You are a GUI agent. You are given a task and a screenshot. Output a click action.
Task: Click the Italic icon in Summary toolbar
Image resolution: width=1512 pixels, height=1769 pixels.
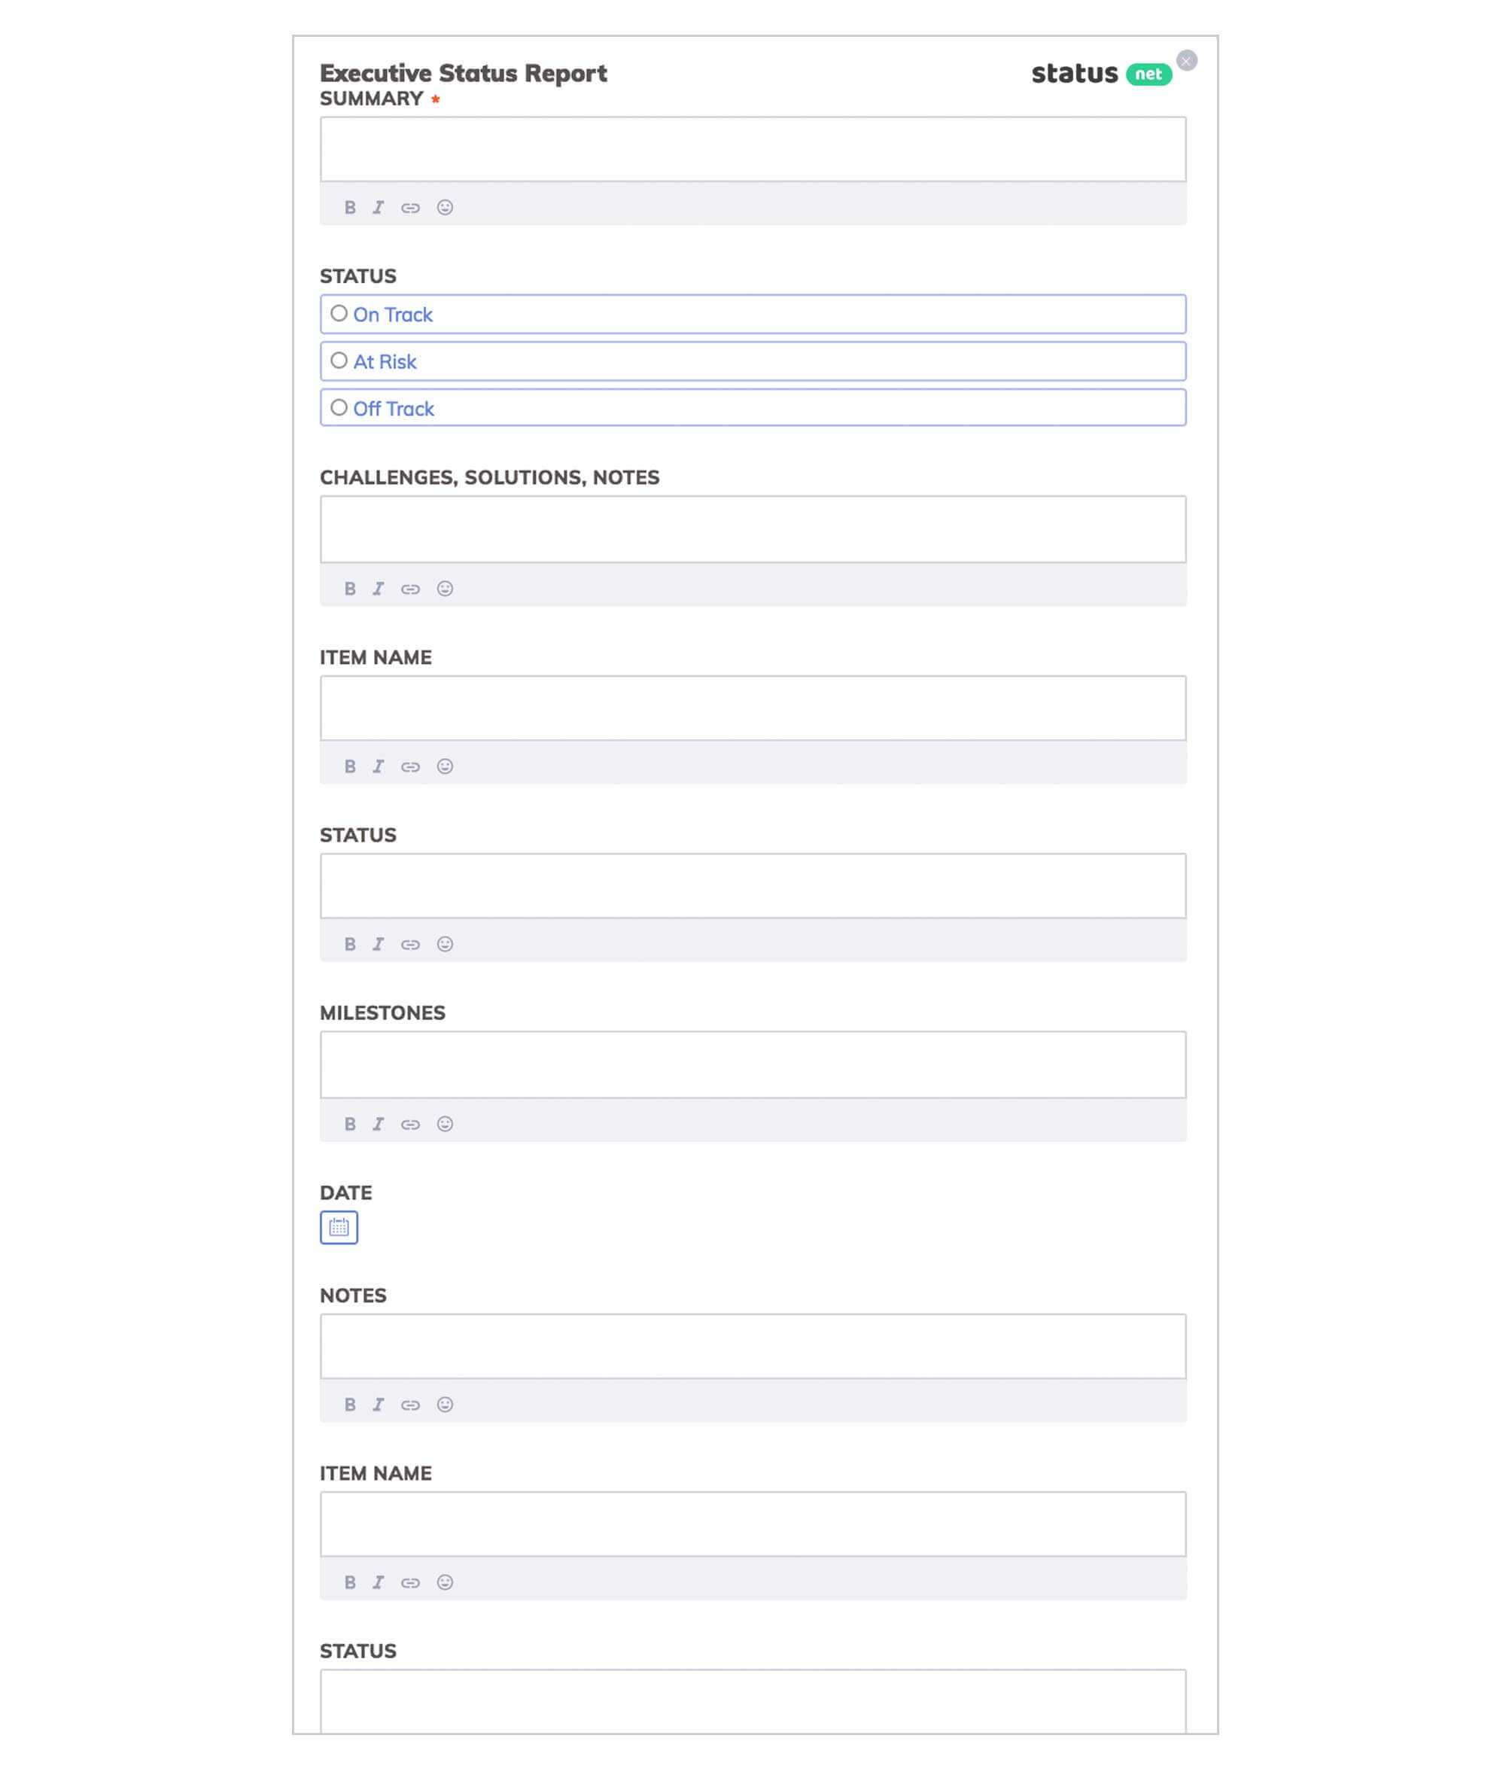378,207
